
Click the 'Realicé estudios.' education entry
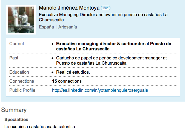(73, 72)
